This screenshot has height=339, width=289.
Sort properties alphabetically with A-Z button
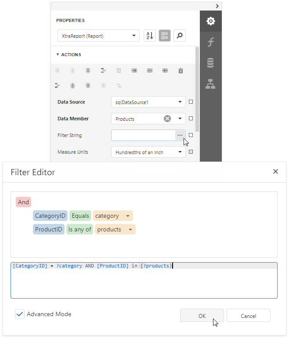click(150, 36)
